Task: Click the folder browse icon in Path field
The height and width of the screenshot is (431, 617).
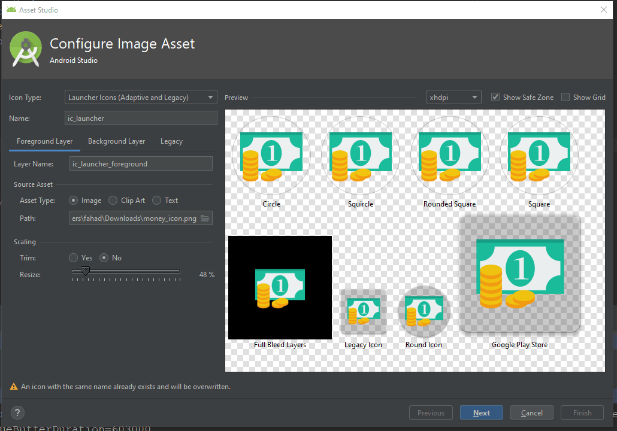Action: [x=205, y=218]
